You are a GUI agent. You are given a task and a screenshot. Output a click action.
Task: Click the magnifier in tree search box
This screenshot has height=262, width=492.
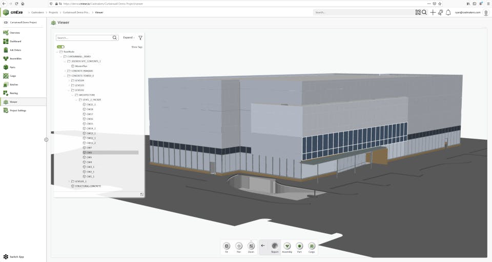pos(114,37)
